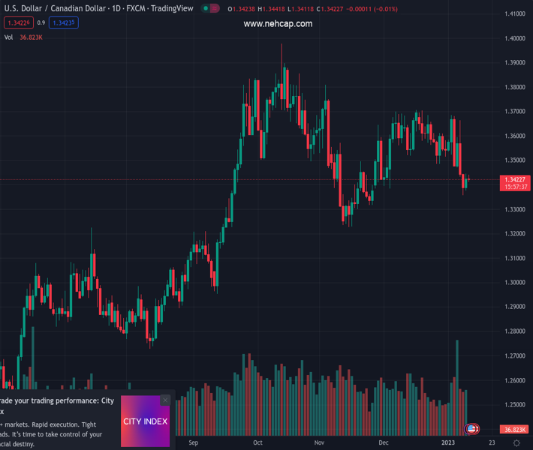Click the 2023 label on time axis

(x=448, y=442)
